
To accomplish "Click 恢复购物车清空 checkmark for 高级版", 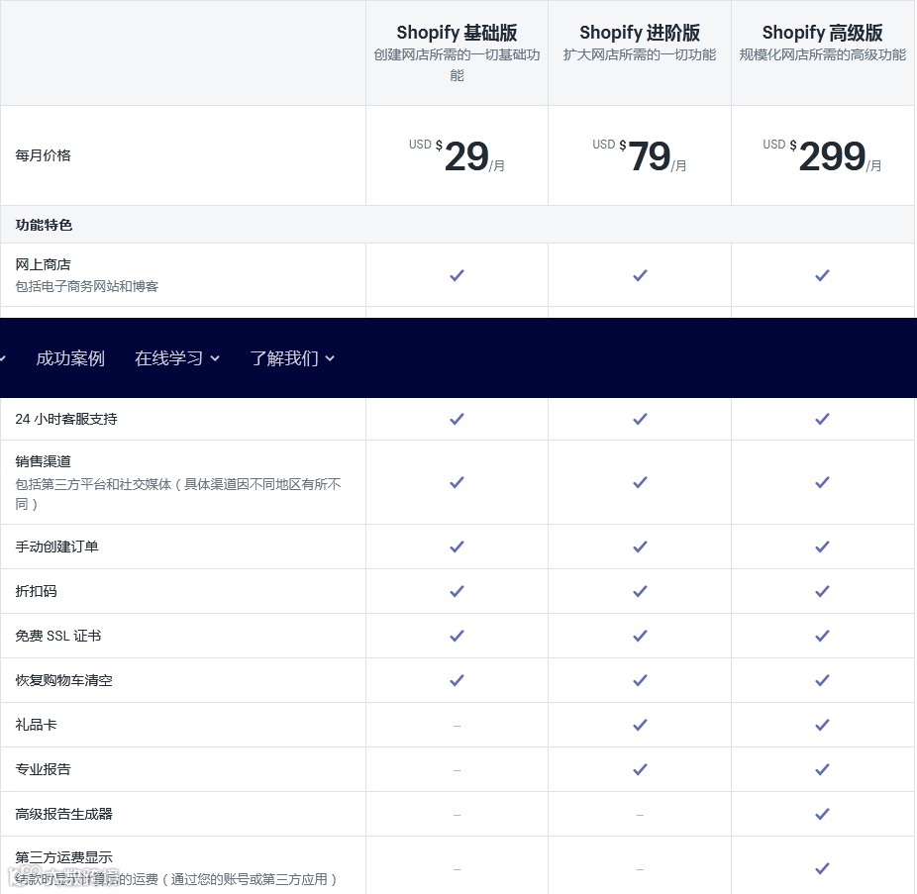I will pos(822,680).
